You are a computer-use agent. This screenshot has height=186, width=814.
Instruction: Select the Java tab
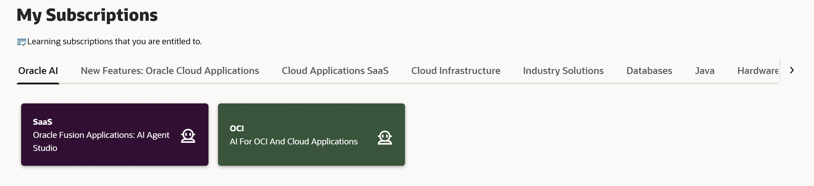pos(704,71)
